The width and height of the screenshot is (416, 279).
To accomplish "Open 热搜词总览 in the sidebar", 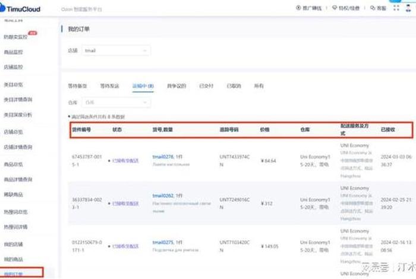I will tap(15, 212).
